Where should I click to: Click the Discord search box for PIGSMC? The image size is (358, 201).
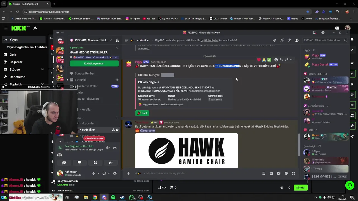tap(325, 40)
